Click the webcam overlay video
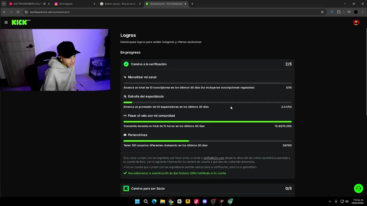 click(55, 60)
